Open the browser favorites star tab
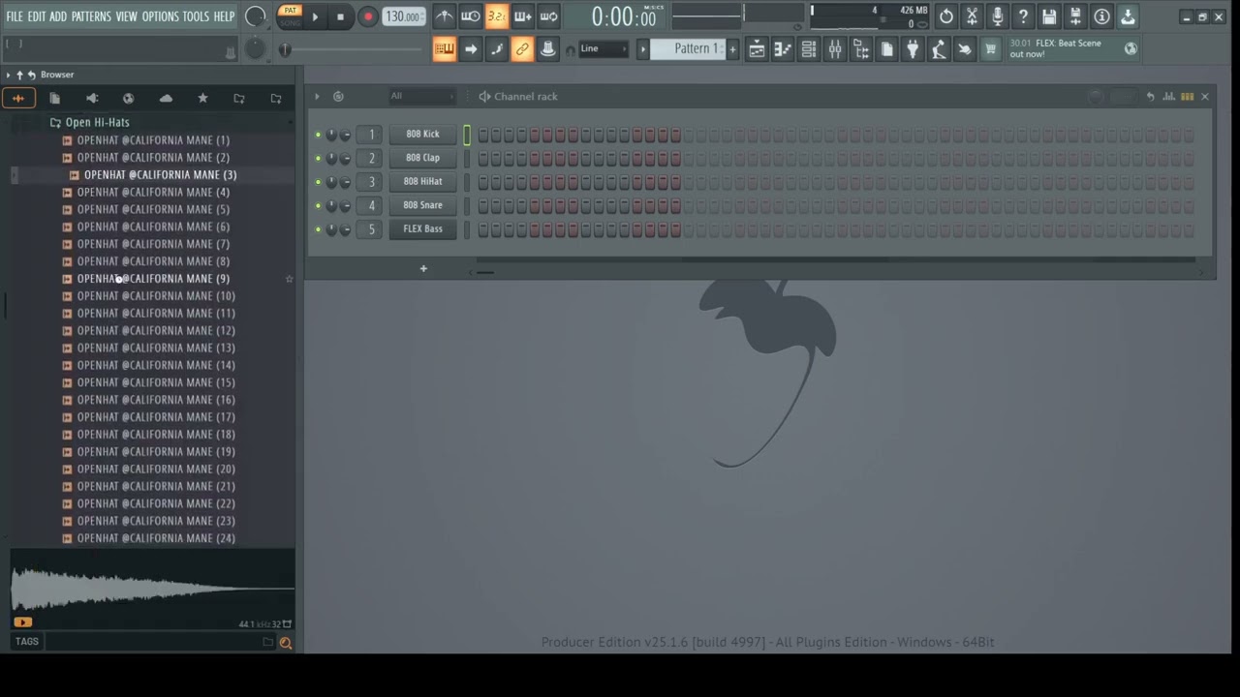 [x=202, y=98]
